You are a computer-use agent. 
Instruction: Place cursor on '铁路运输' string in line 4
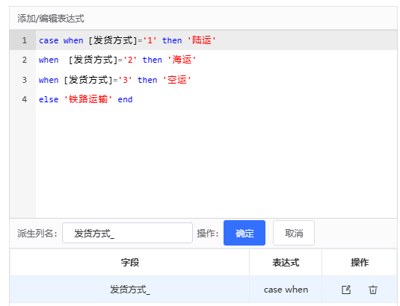click(87, 99)
